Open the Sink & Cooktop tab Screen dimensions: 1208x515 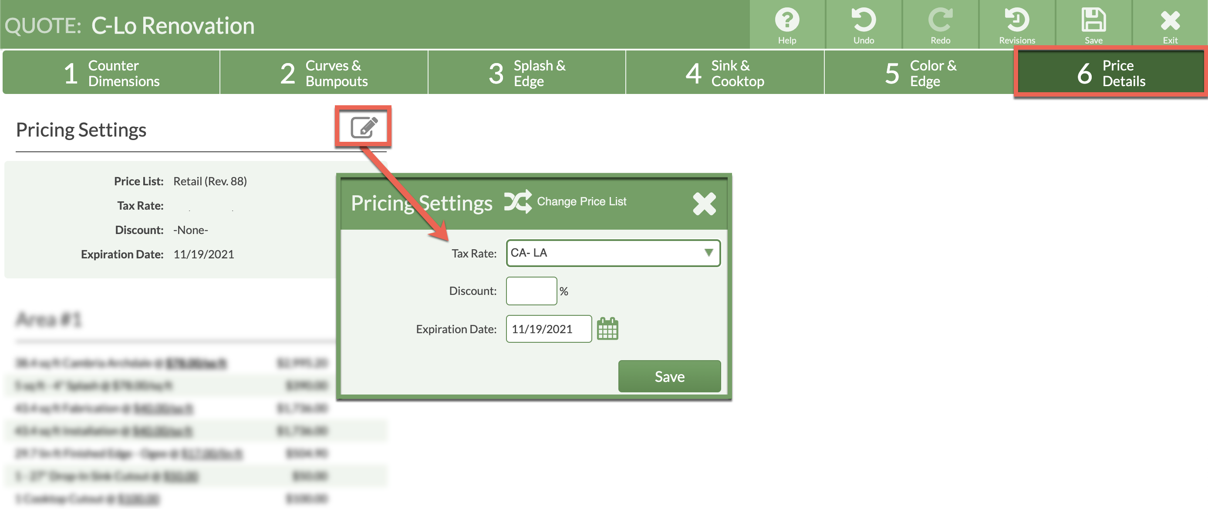tap(725, 73)
